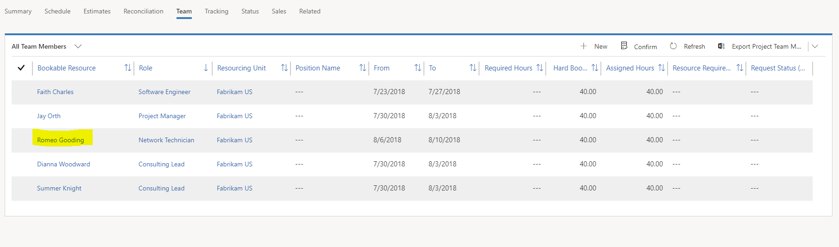Sort the From date column

(418, 68)
